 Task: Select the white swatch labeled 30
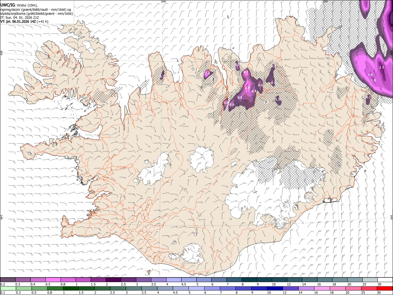coord(385,280)
